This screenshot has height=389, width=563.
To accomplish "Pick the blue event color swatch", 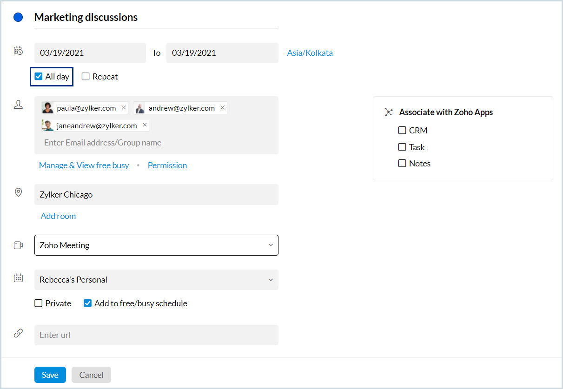I will [x=18, y=18].
